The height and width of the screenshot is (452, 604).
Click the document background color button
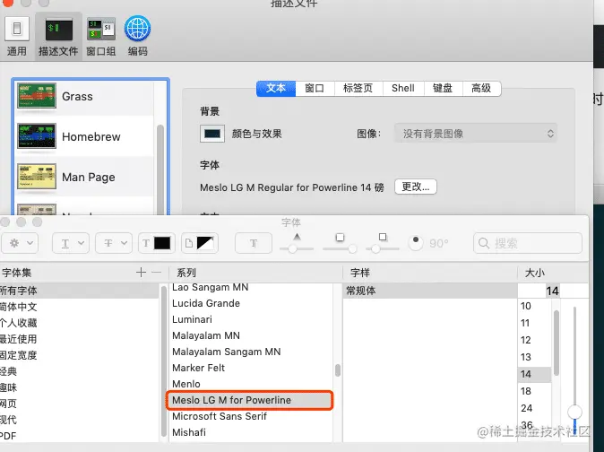(200, 243)
